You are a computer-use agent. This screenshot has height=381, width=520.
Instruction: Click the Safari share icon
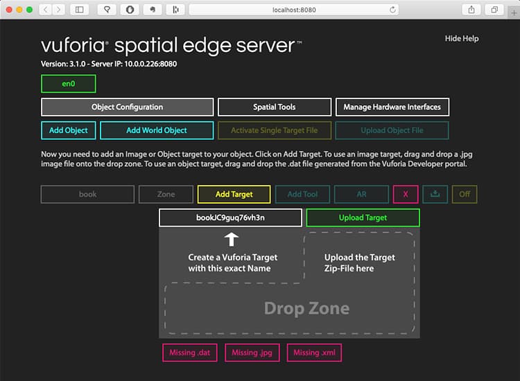pos(471,10)
